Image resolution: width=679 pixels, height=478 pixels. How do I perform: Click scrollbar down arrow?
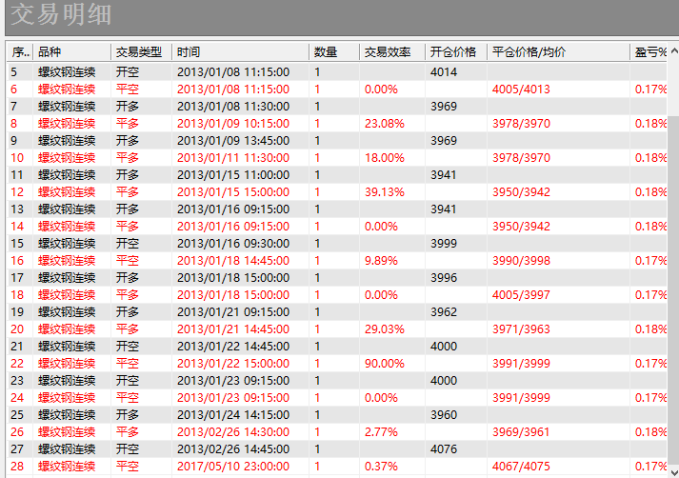674,472
